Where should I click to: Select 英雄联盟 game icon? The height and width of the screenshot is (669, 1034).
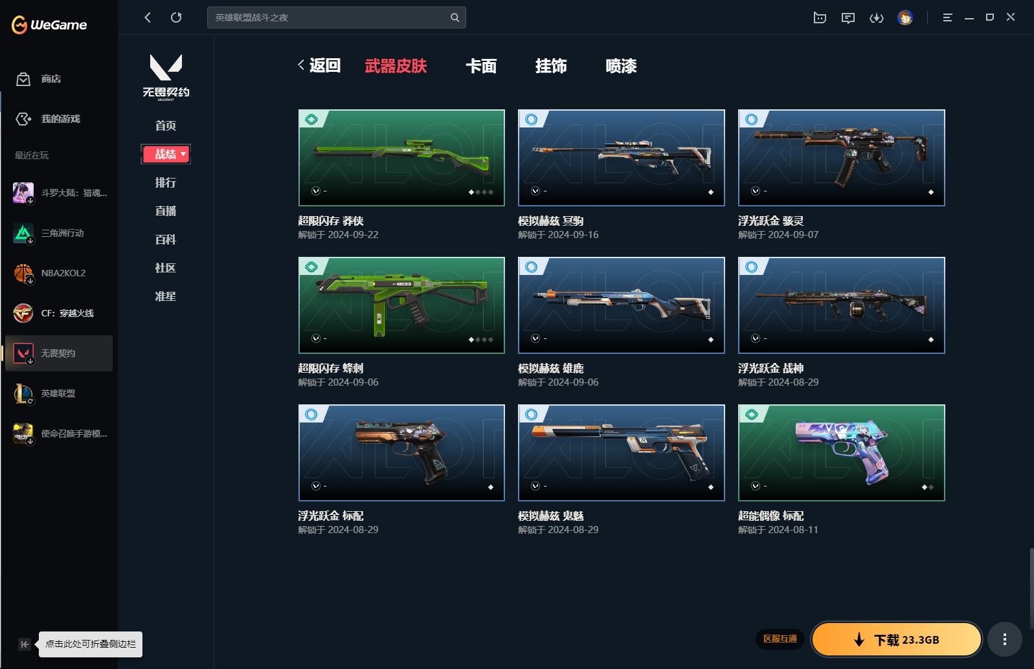23,393
